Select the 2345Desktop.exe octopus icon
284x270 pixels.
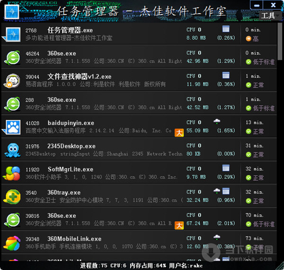[x=12, y=150]
